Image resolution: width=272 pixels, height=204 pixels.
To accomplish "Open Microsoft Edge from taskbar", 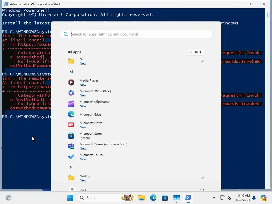I will click(153, 198).
